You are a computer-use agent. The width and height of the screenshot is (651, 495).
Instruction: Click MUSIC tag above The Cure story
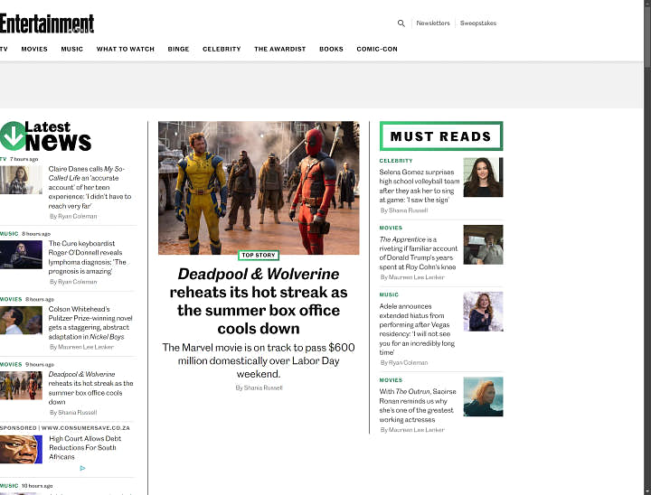pyautogui.click(x=9, y=234)
